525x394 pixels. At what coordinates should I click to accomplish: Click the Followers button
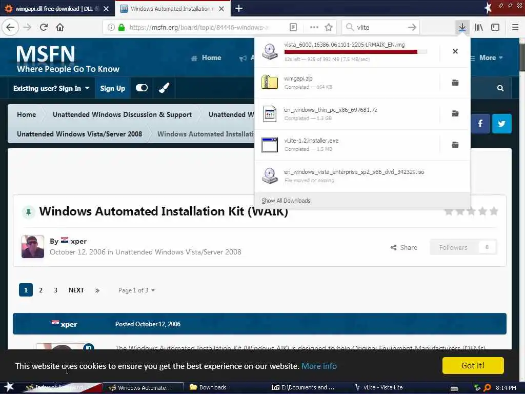click(x=463, y=247)
